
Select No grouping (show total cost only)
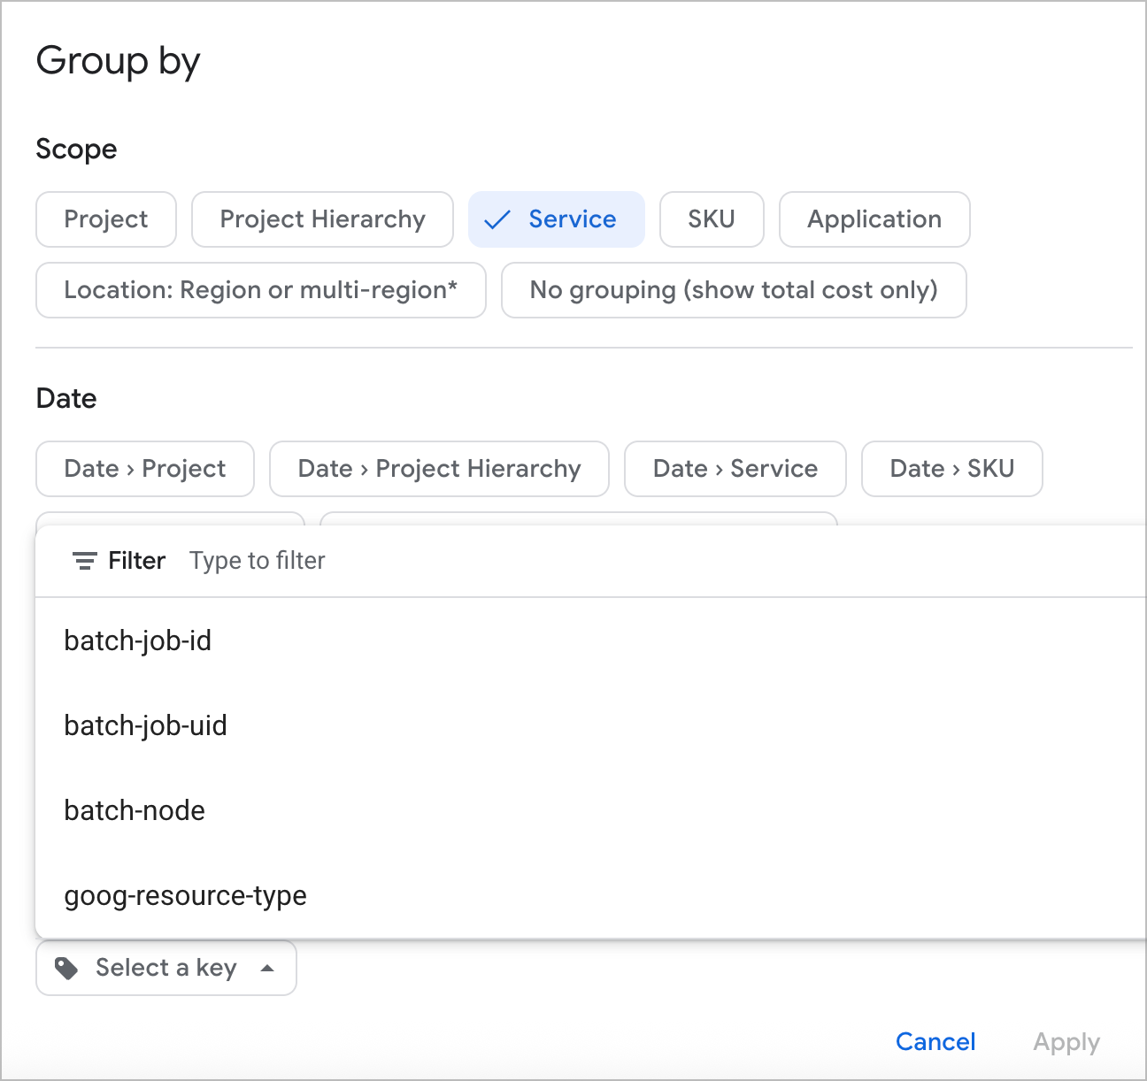click(734, 290)
